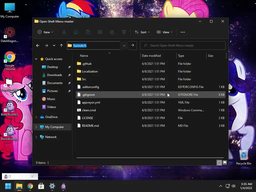Open Settings gear in the taskbar
This screenshot has height=192, width=256.
click(52, 186)
